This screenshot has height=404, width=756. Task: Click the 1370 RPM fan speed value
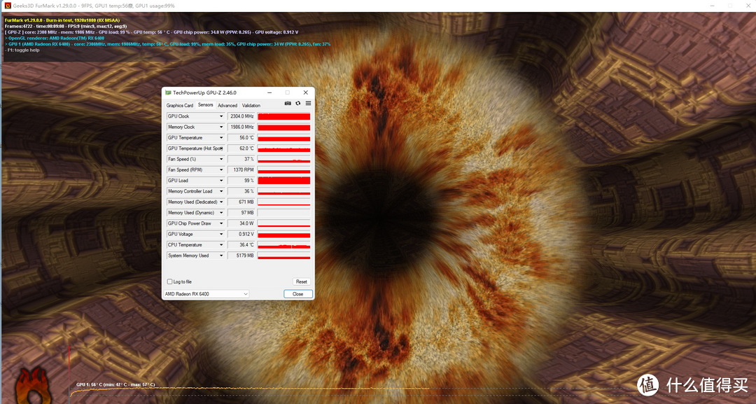[241, 169]
